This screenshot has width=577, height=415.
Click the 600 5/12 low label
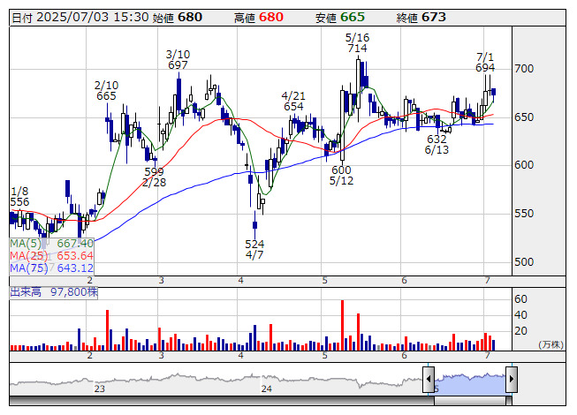(341, 176)
